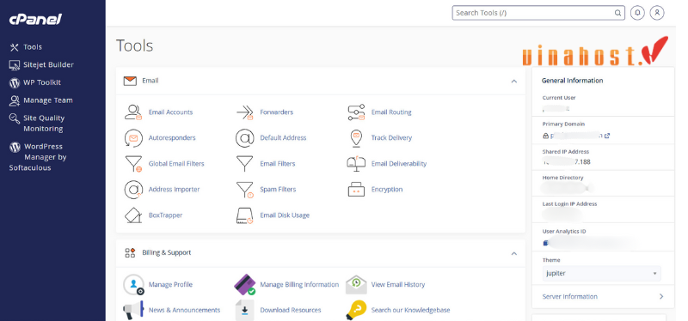Image resolution: width=688 pixels, height=321 pixels.
Task: Click the Manage Billing Information link
Action: coord(299,285)
